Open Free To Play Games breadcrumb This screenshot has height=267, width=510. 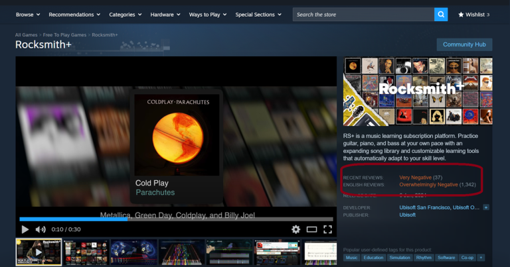pos(64,34)
